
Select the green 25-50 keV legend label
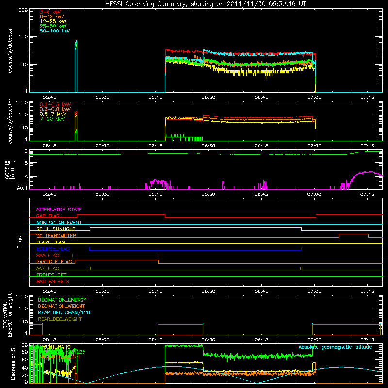coord(53,26)
